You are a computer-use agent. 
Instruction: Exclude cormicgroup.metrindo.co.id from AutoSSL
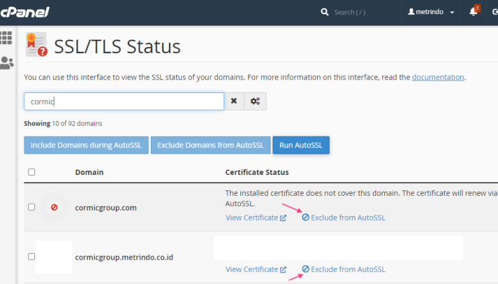click(x=343, y=269)
